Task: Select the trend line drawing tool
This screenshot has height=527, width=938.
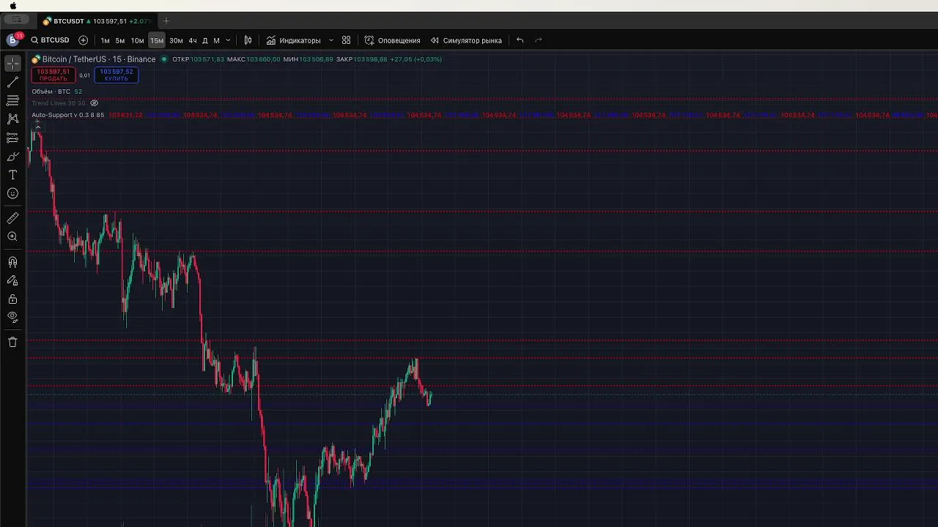Action: [x=12, y=82]
